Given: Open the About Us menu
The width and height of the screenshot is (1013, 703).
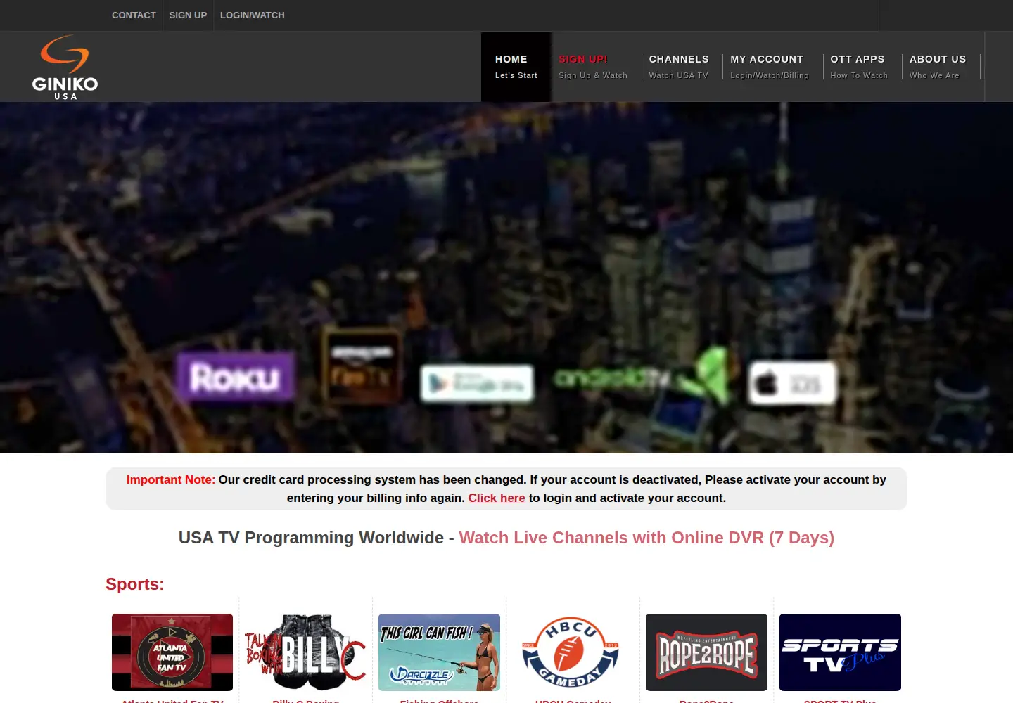Looking at the screenshot, I should pyautogui.click(x=938, y=67).
